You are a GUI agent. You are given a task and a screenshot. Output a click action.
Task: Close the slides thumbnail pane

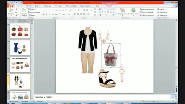[x=32, y=21]
